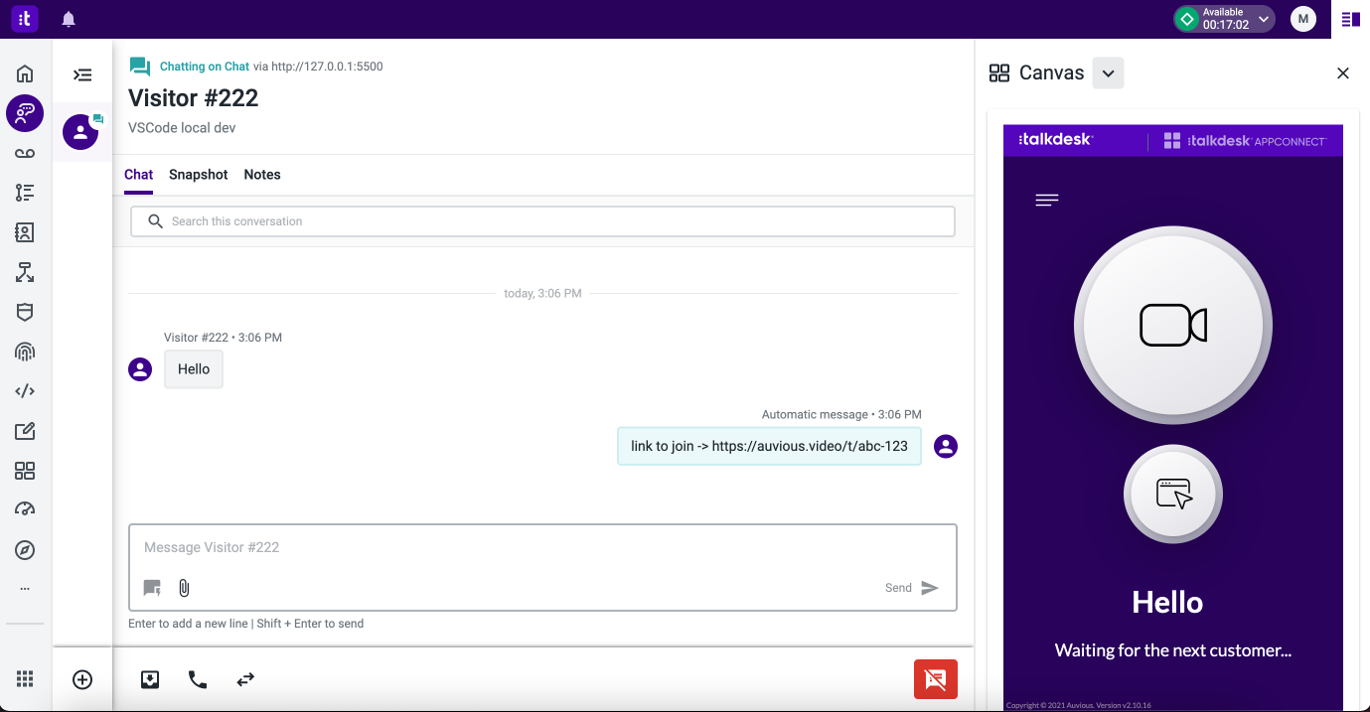Open the voicemail recordings icon in sidebar
This screenshot has width=1370, height=712.
(x=25, y=153)
